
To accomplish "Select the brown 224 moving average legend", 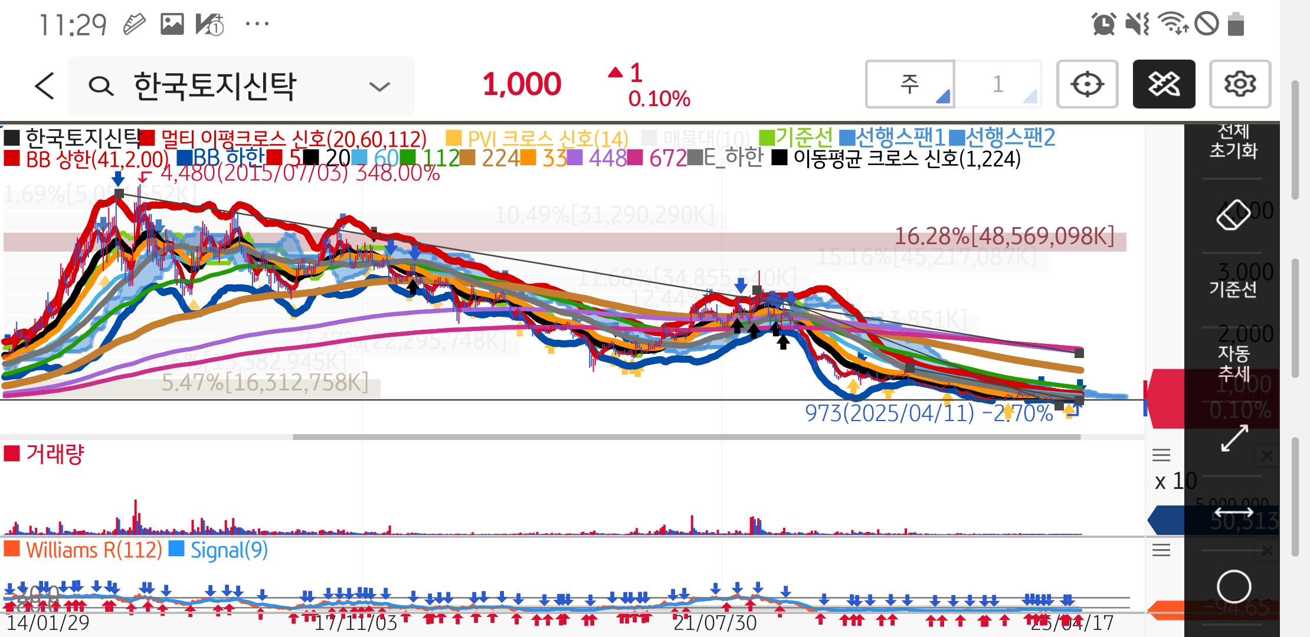I will [489, 157].
